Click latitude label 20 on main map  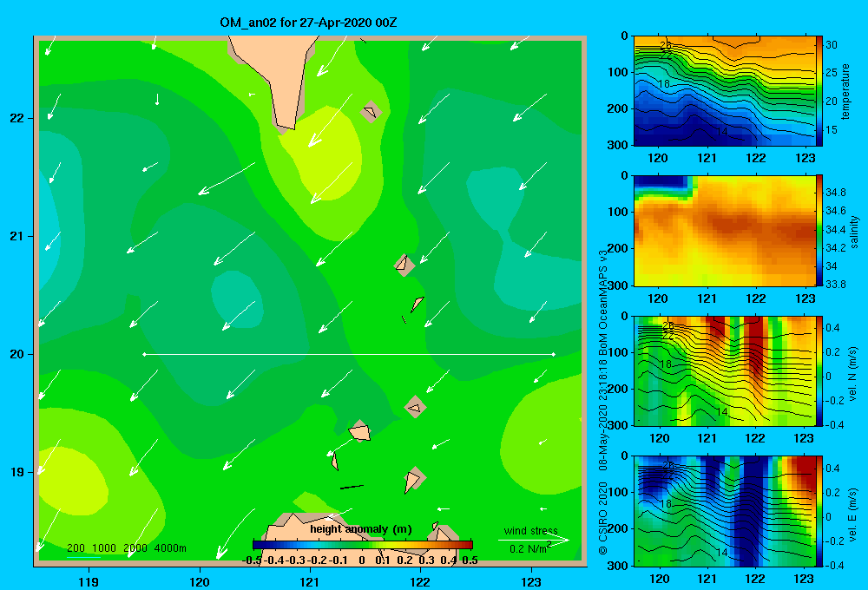(17, 354)
